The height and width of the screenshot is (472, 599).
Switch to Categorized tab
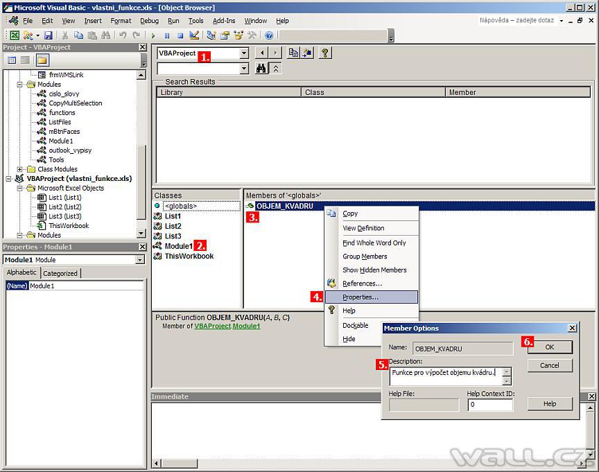pyautogui.click(x=60, y=273)
